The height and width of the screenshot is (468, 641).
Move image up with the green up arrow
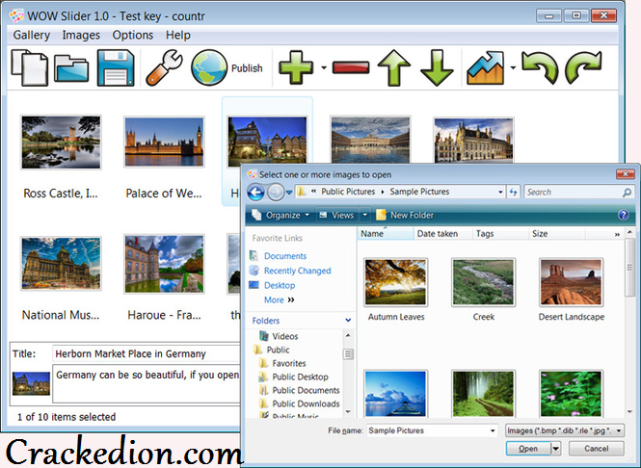tap(393, 67)
